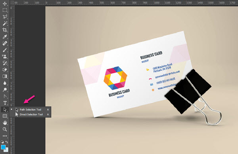Select the Zoom tool

tap(5, 129)
